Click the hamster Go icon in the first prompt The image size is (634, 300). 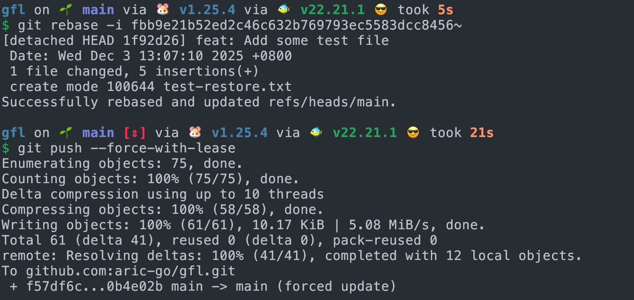click(x=163, y=10)
